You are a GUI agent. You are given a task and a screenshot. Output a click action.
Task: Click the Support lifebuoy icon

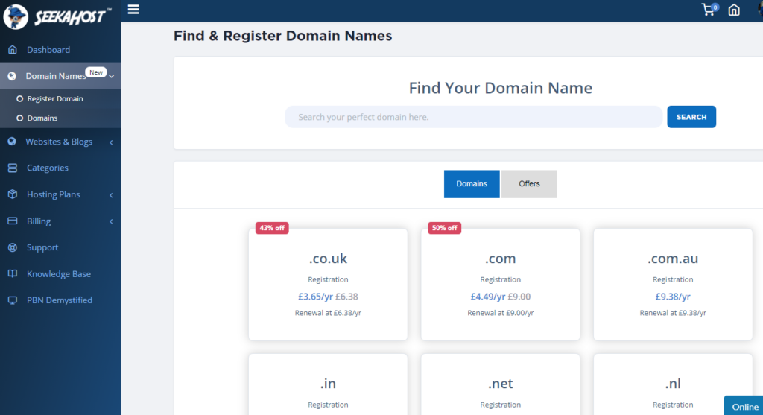pyautogui.click(x=13, y=247)
